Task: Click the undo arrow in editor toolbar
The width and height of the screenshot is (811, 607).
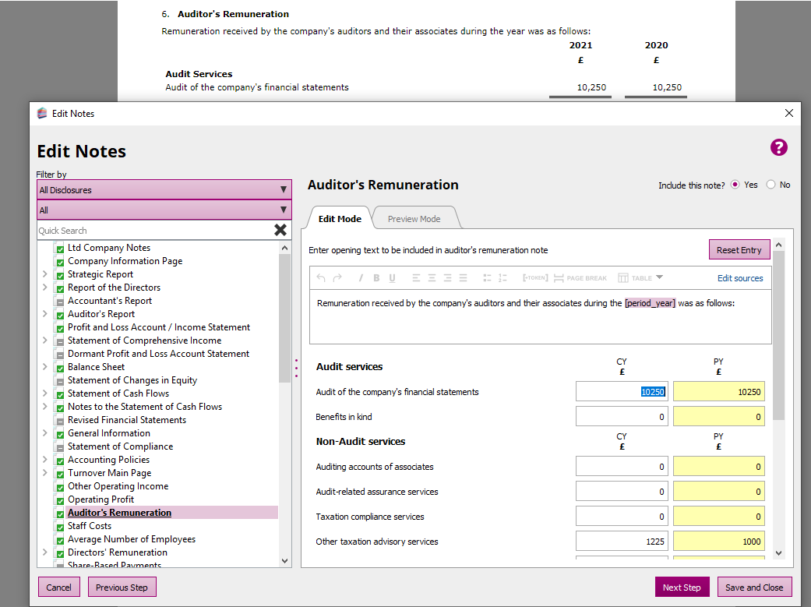Action: 321,278
